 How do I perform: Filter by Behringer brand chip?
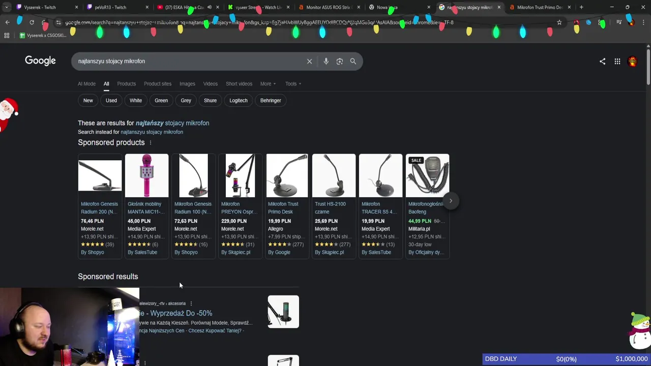coord(271,101)
